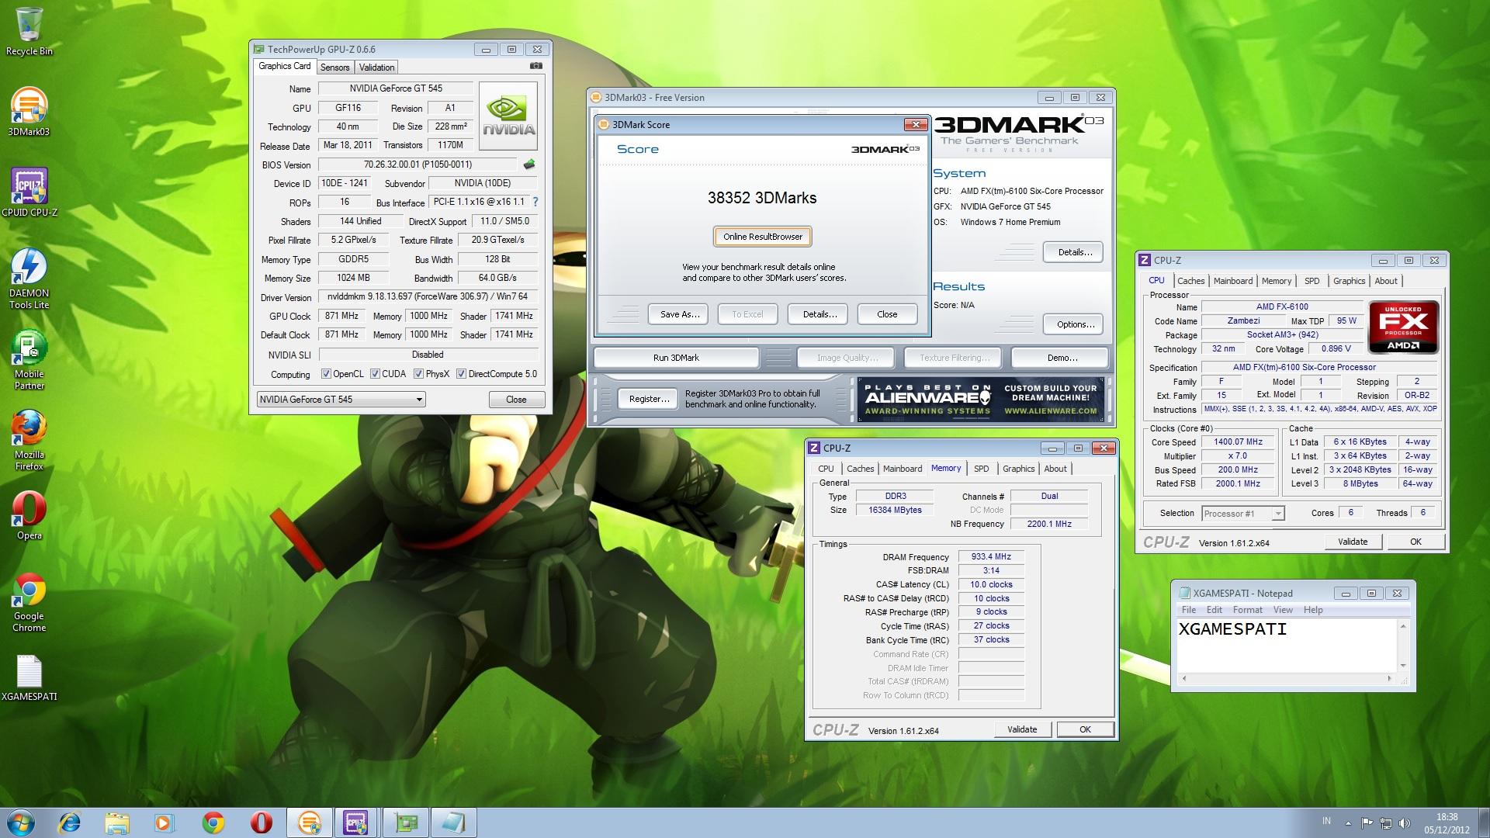Open Mobile Partner desktop icon
1490x838 pixels.
point(29,360)
